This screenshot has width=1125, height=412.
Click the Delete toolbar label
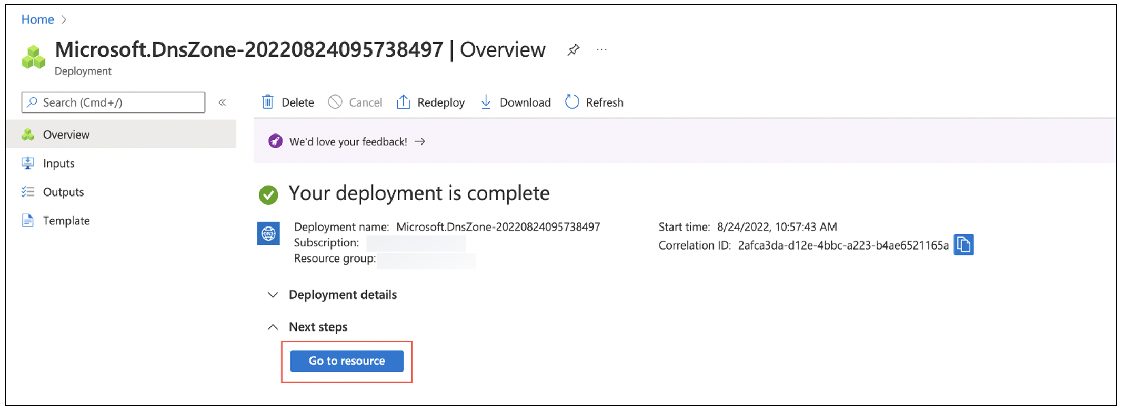click(298, 102)
